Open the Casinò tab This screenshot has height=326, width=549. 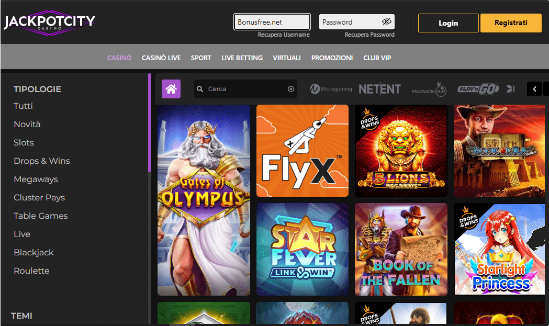(119, 58)
